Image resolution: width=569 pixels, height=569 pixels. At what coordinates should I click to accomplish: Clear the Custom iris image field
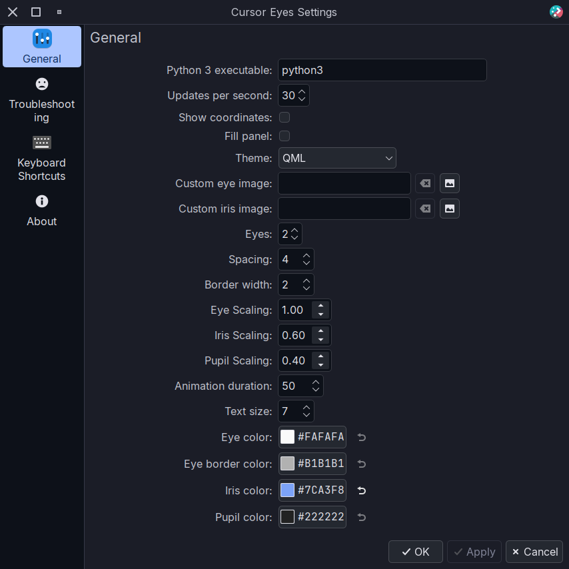[424, 209]
